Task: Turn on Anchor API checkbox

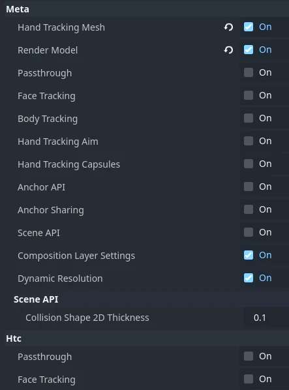Action: click(x=249, y=187)
